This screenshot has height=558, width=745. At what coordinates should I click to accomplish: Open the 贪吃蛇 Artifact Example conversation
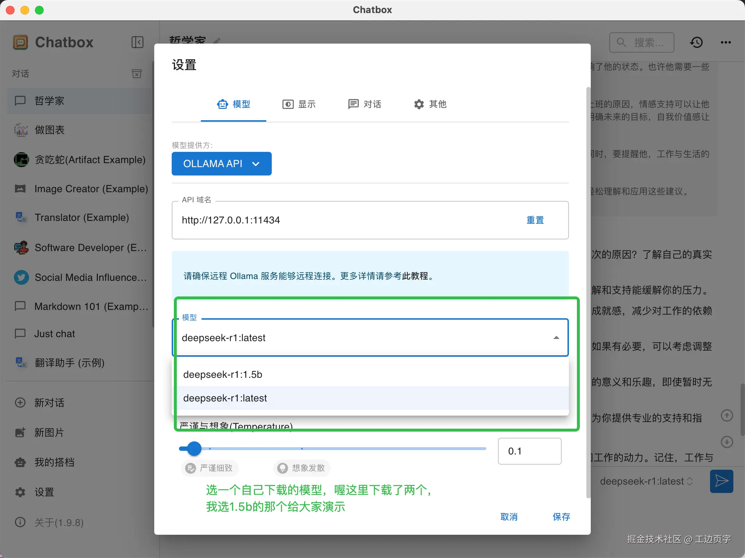(90, 160)
